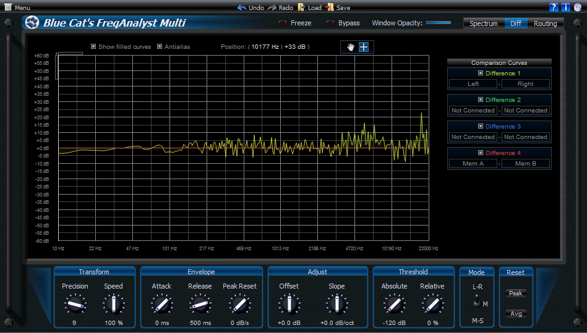This screenshot has width=587, height=333.
Task: Toggle the Antialias checkbox
Action: point(160,46)
